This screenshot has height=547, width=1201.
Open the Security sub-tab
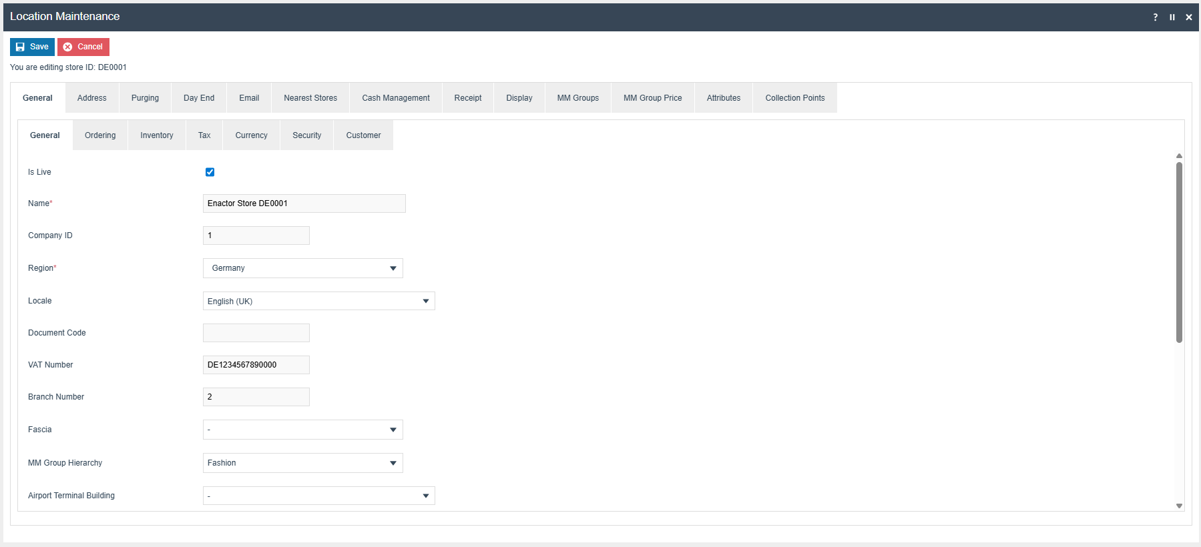[307, 135]
